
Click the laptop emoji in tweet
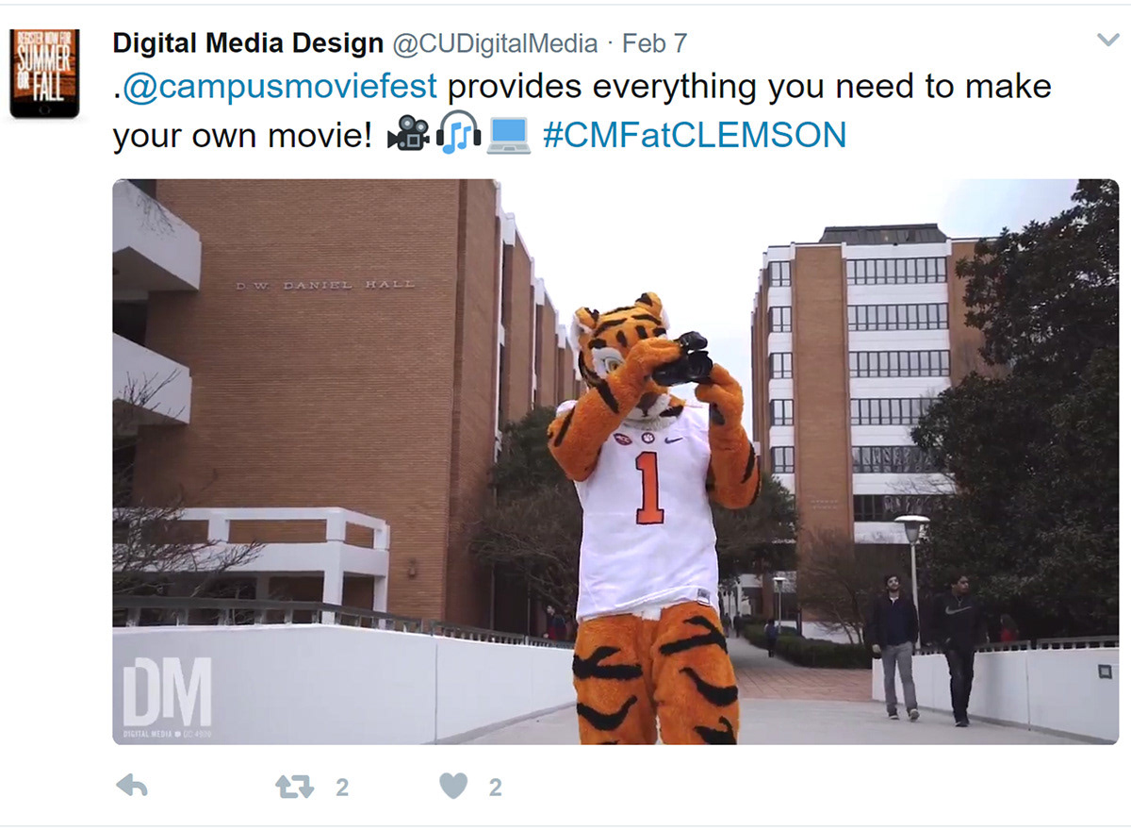click(x=509, y=135)
